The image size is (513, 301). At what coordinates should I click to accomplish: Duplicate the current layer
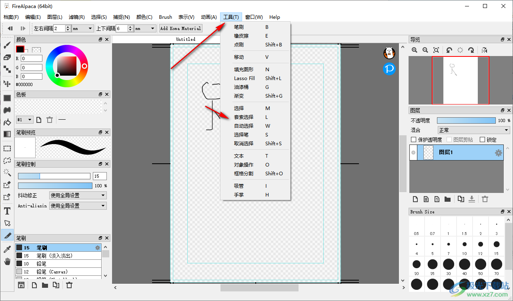tap(461, 199)
